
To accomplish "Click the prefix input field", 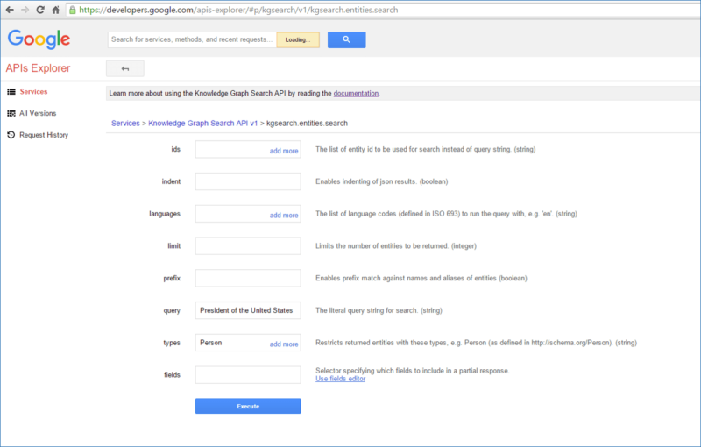I will tap(248, 278).
